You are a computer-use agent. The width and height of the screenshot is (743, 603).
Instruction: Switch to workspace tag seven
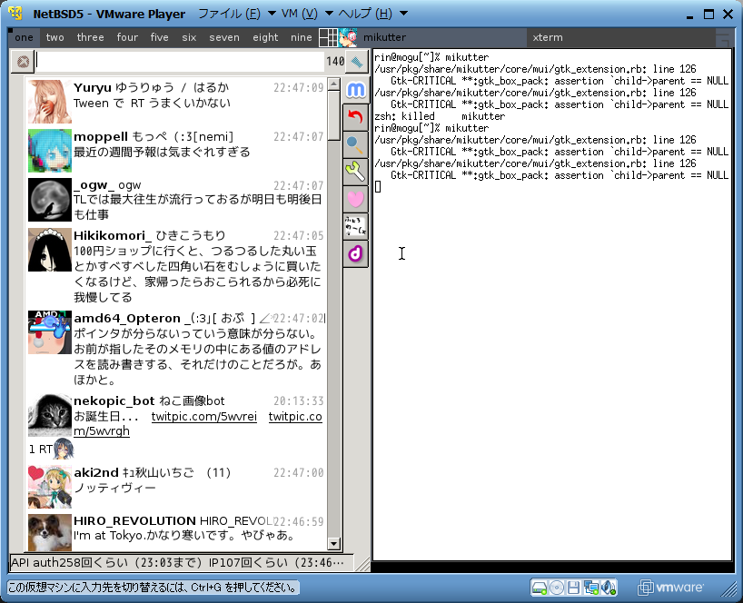[224, 37]
